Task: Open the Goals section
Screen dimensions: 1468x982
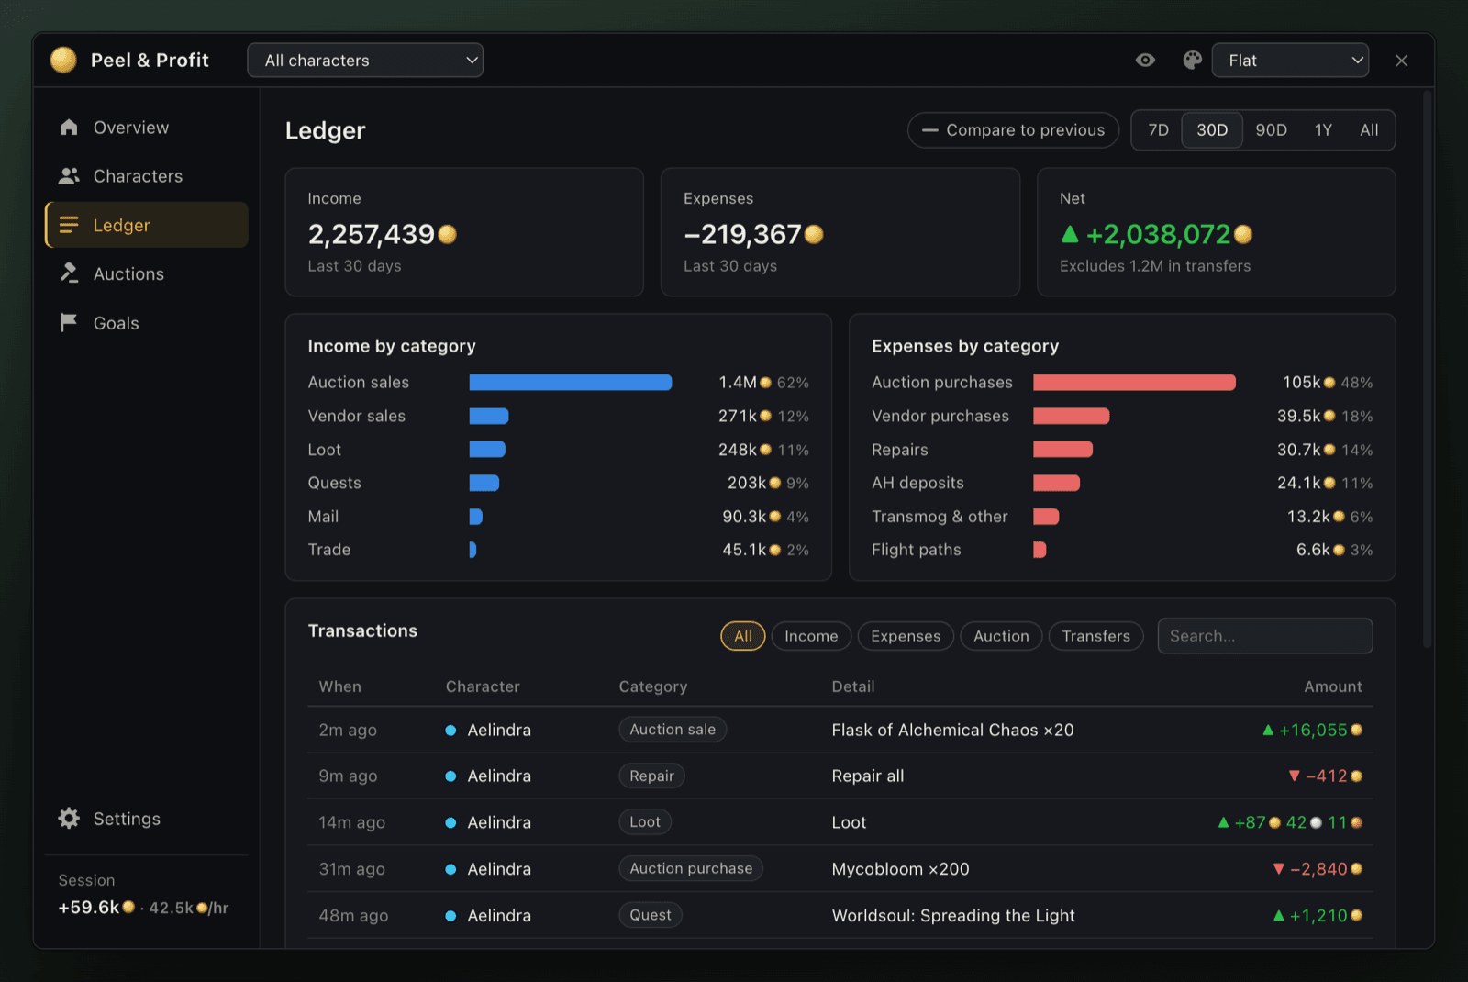Action: coord(147,323)
